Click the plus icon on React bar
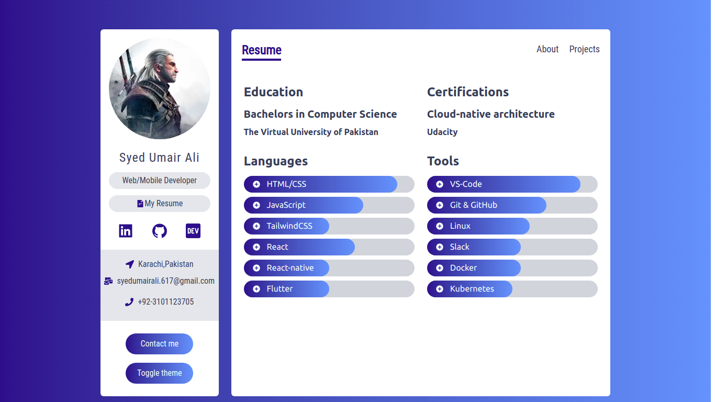Image resolution: width=715 pixels, height=402 pixels. (x=256, y=247)
